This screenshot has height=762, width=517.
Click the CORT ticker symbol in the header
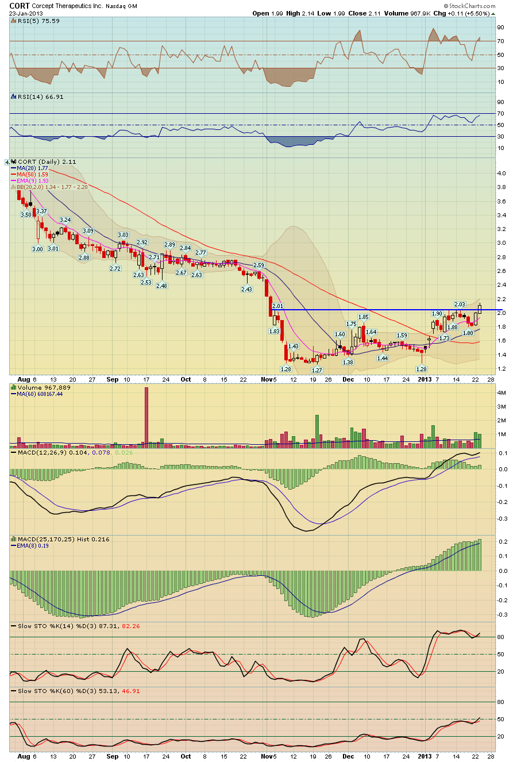coord(20,5)
